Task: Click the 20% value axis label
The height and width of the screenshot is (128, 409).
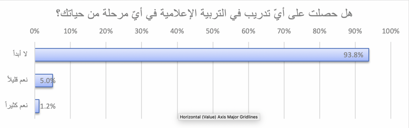Action: tap(106, 31)
